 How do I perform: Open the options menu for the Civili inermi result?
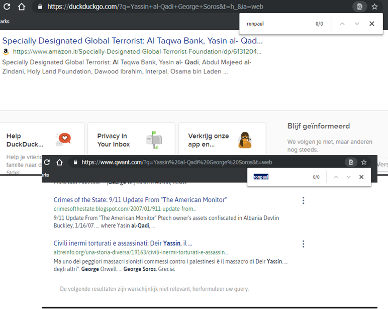[304, 244]
